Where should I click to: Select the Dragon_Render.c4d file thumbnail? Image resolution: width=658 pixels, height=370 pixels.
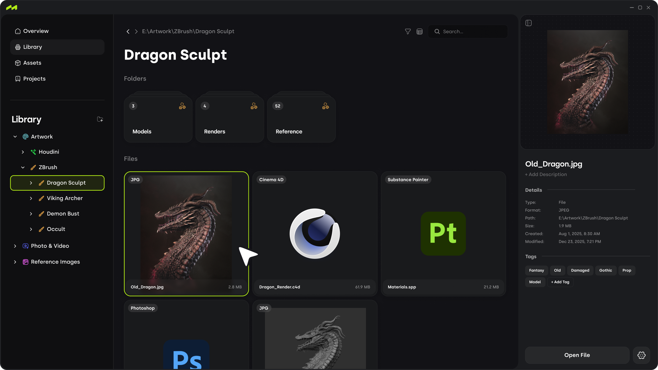coord(315,233)
